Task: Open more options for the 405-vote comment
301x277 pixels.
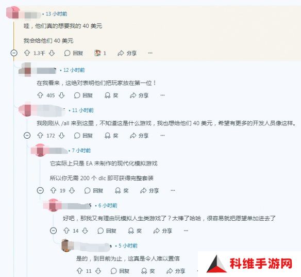Action: pyautogui.click(x=162, y=95)
